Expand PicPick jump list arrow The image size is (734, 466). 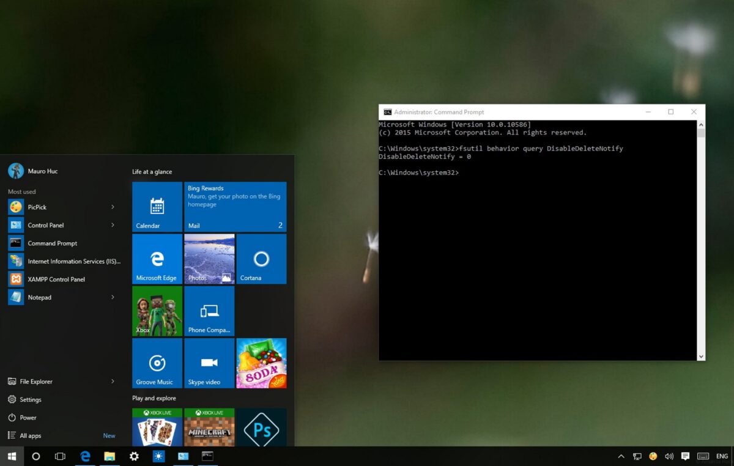113,207
